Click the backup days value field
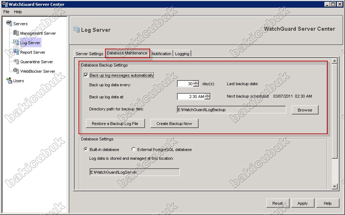Viewport: 345px width, 215px height. coord(185,84)
